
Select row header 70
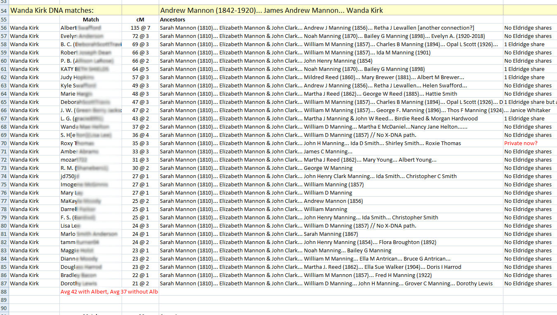[4, 143]
